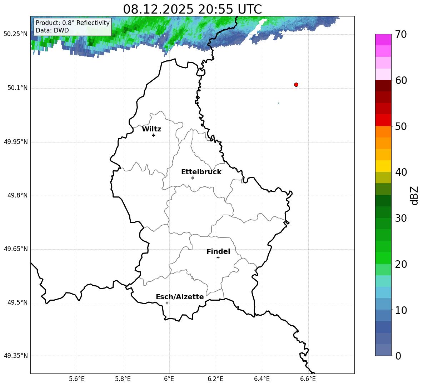Click the 5.6°E longitude label

[x=77, y=379]
